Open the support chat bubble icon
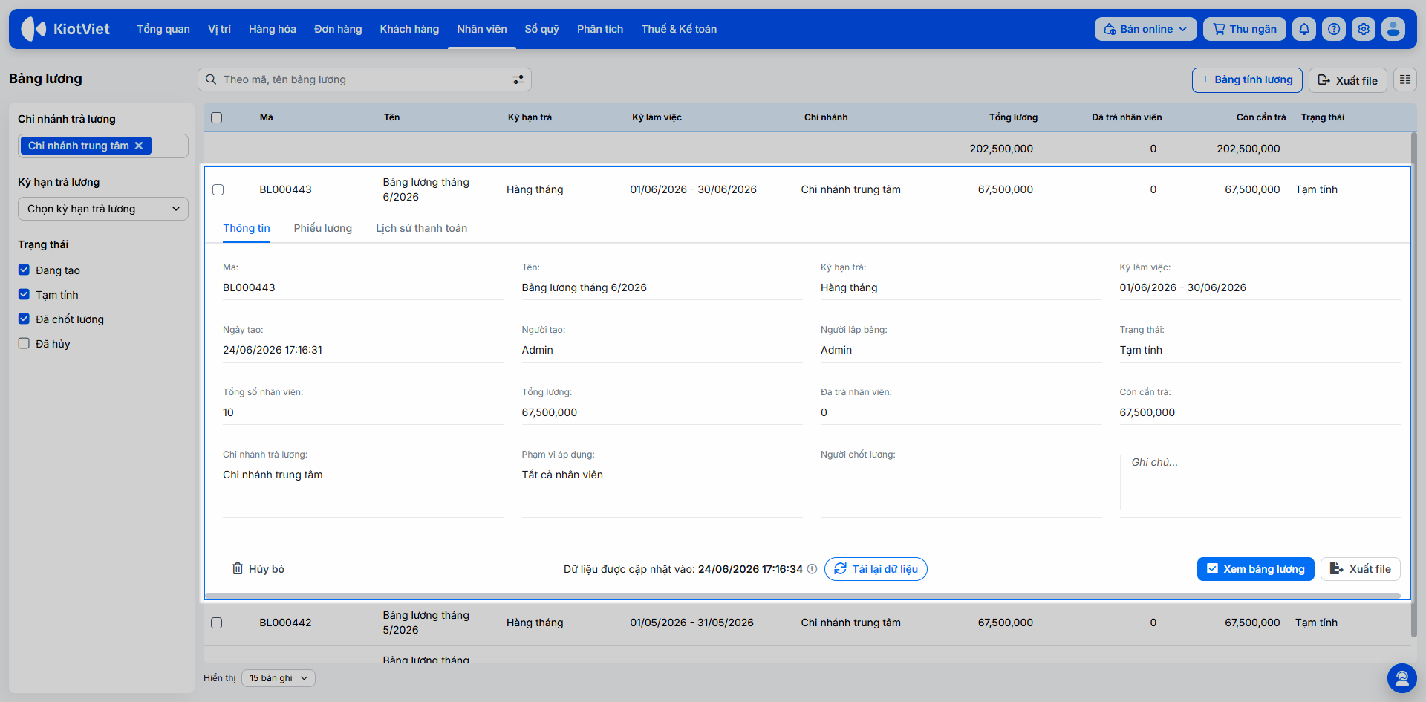Screen dimensions: 1426x702 [1402, 678]
